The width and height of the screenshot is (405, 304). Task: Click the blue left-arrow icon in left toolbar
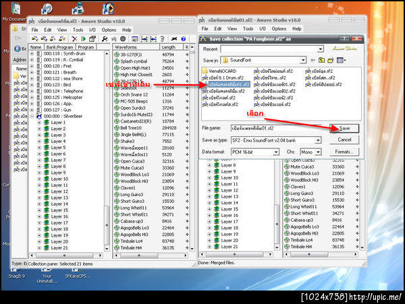coord(153,39)
